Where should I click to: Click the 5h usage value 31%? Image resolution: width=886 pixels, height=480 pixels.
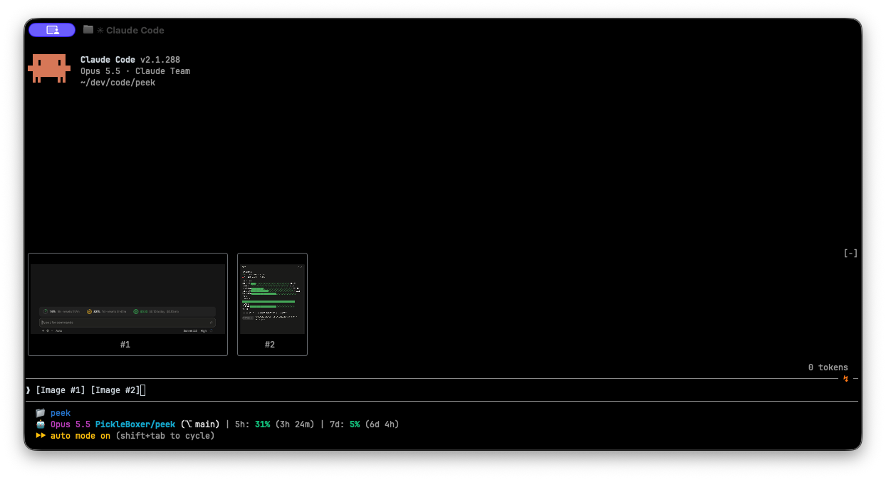[x=263, y=424]
